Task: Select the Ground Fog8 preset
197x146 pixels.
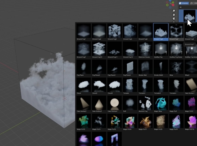Action: [x=191, y=32]
